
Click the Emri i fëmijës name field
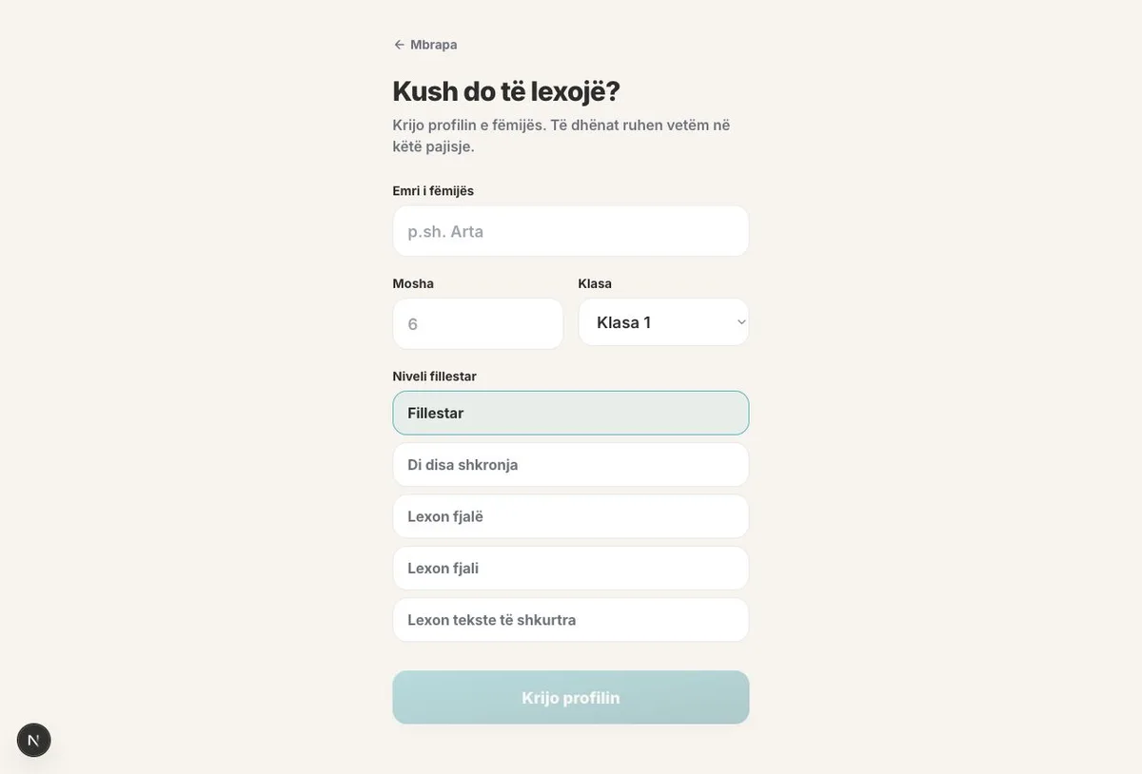(x=571, y=231)
